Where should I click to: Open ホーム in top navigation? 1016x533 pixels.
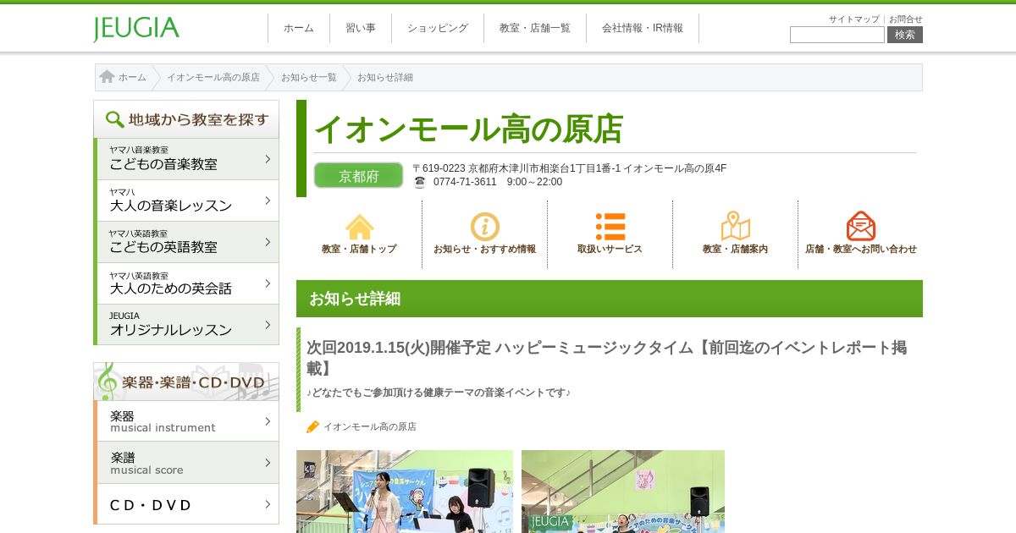(x=299, y=28)
